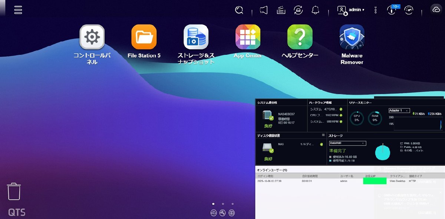
Task: Sort by 合計接続時間 column header
Action: (310, 176)
